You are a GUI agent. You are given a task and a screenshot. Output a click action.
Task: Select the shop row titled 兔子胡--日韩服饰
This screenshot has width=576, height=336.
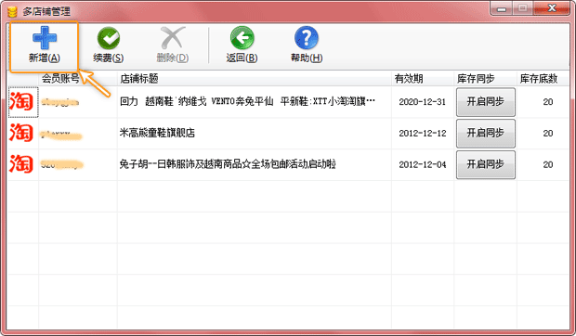288,164
